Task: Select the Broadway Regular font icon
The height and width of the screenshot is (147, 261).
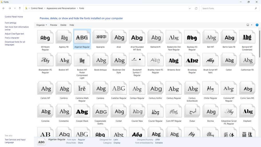Action: 192,60
